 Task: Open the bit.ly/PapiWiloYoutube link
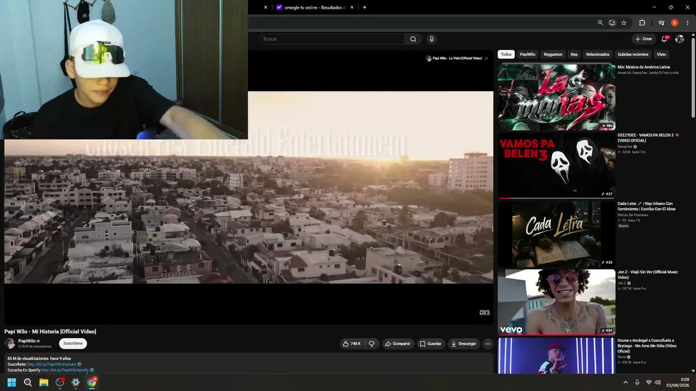coord(52,364)
